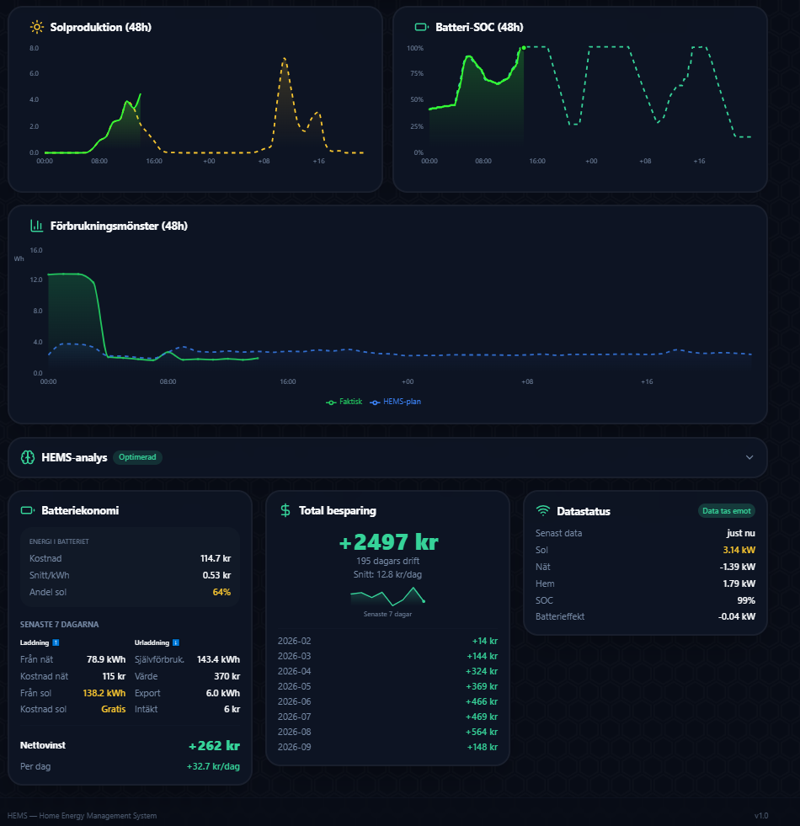800x826 pixels.
Task: Click the 'Data tas emot' status badge
Action: [726, 511]
